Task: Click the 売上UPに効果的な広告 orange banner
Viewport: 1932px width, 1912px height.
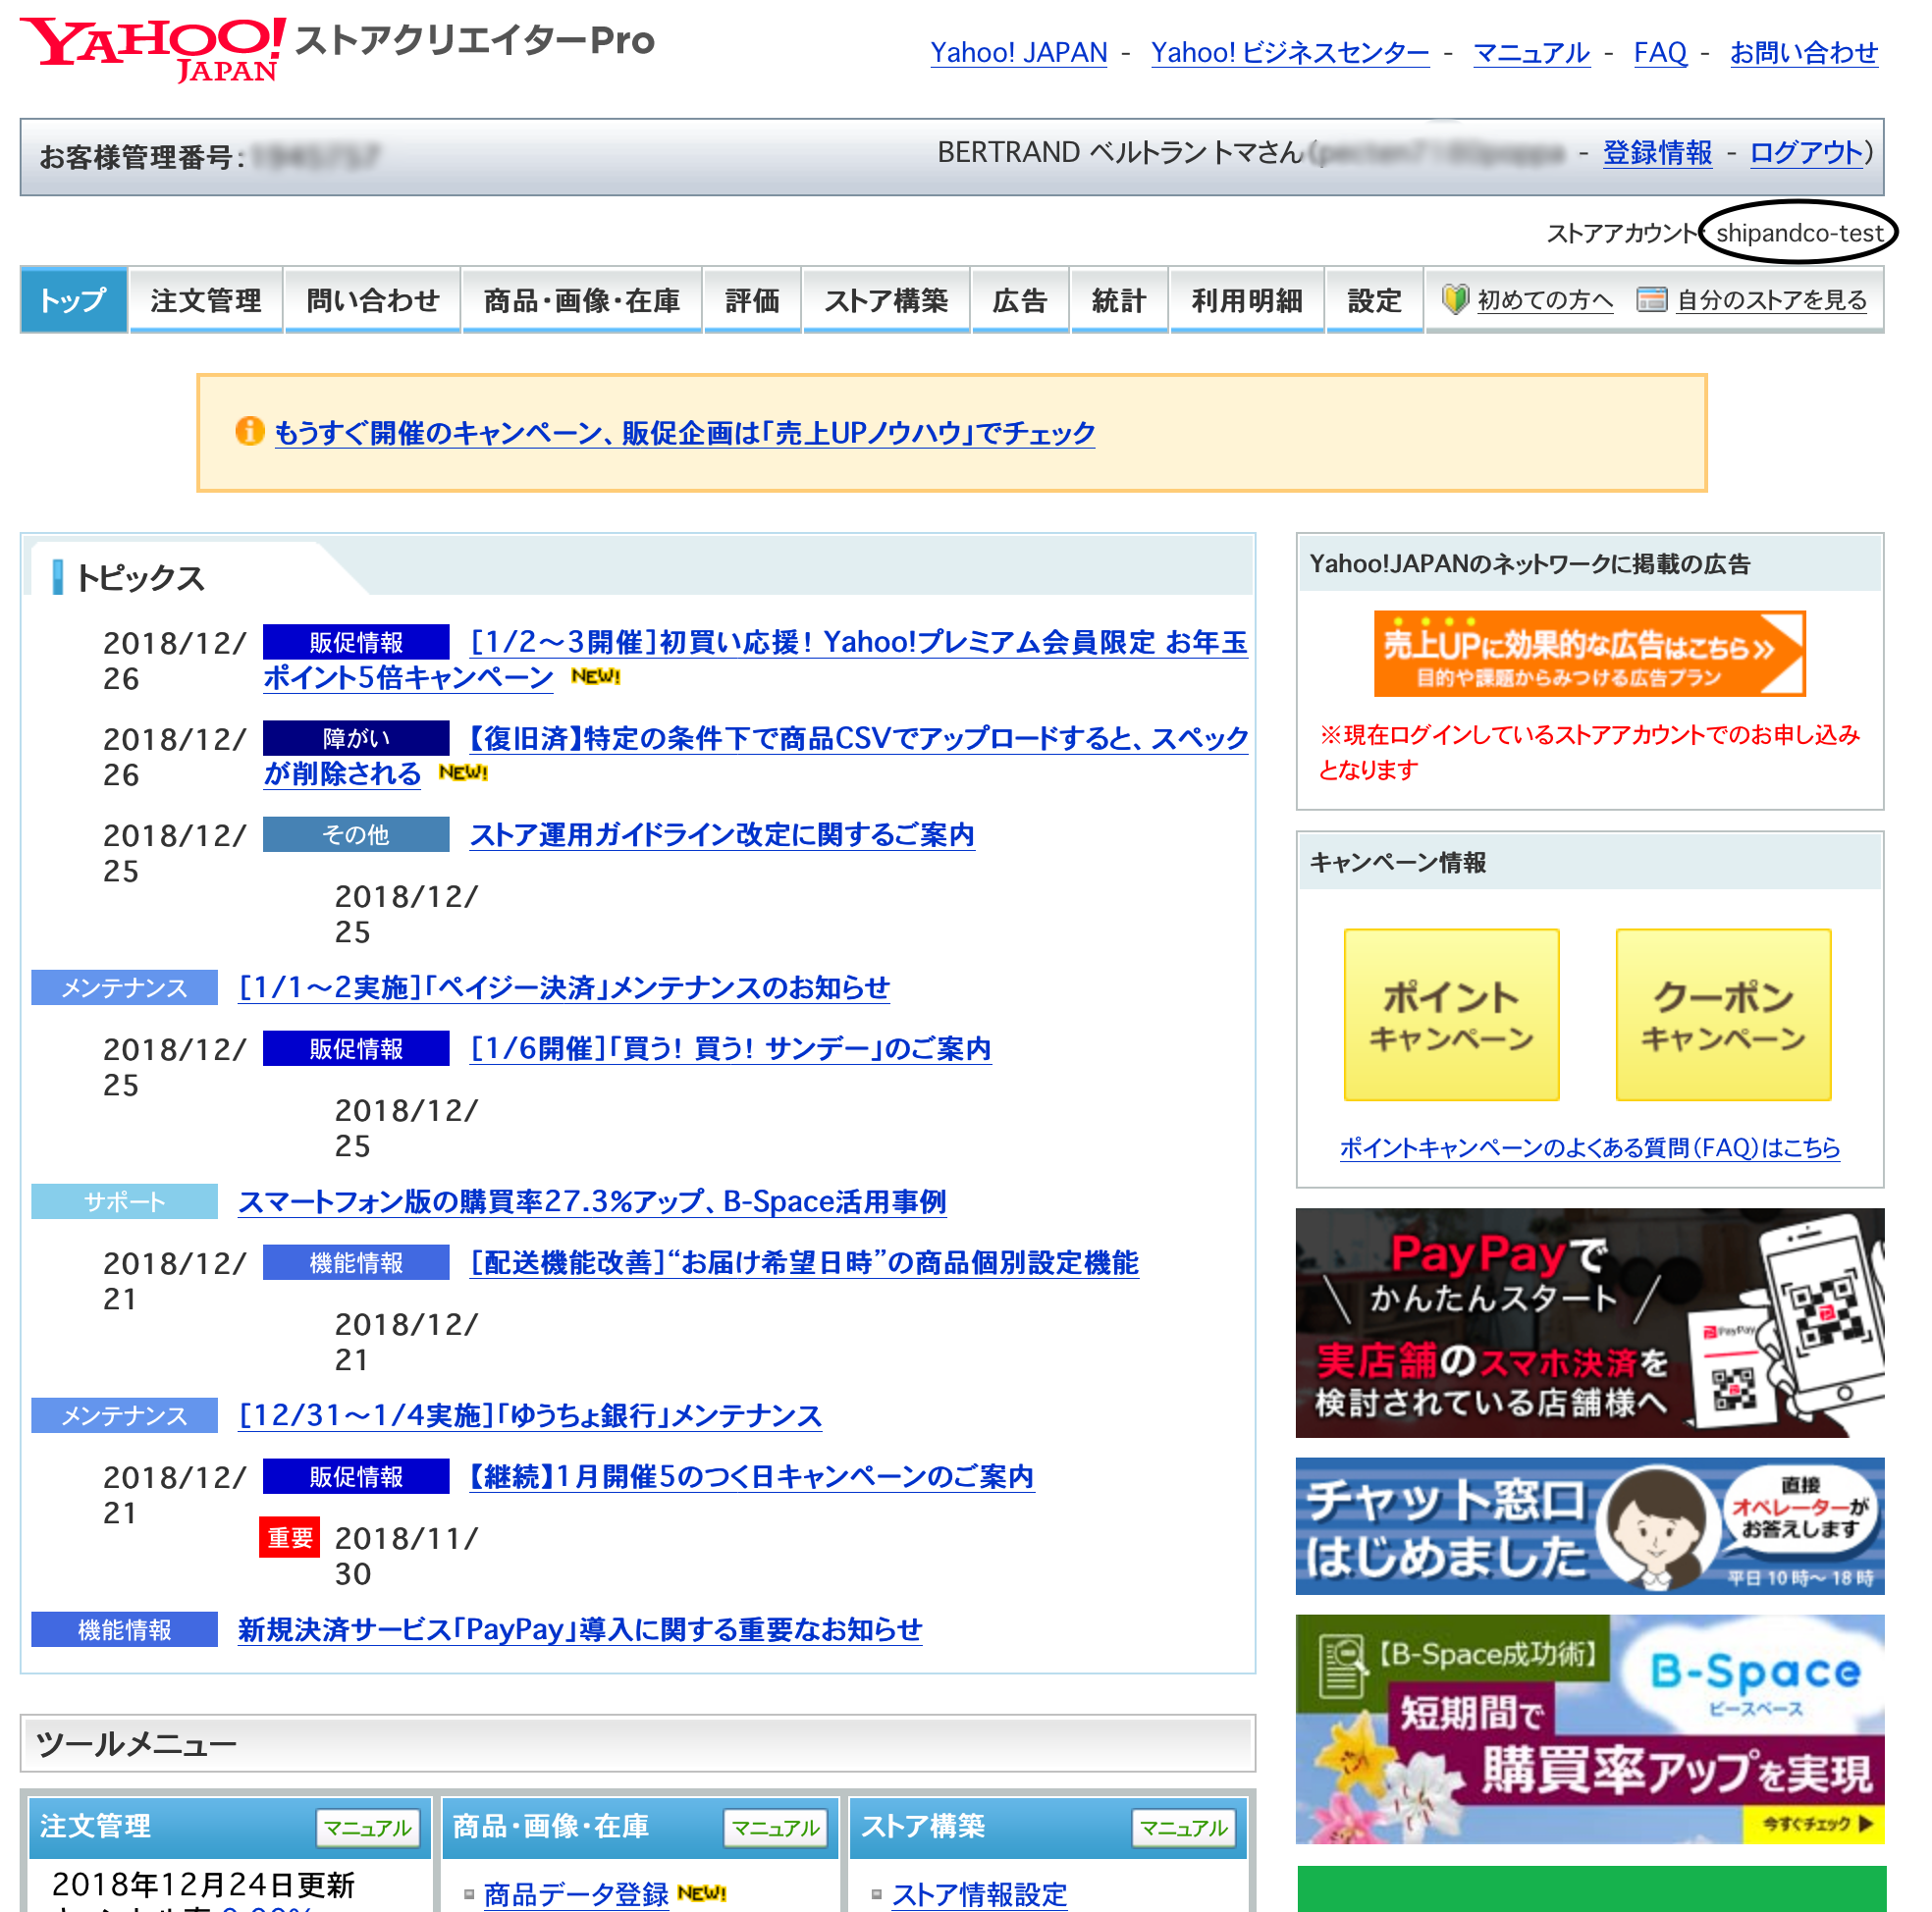Action: point(1590,654)
